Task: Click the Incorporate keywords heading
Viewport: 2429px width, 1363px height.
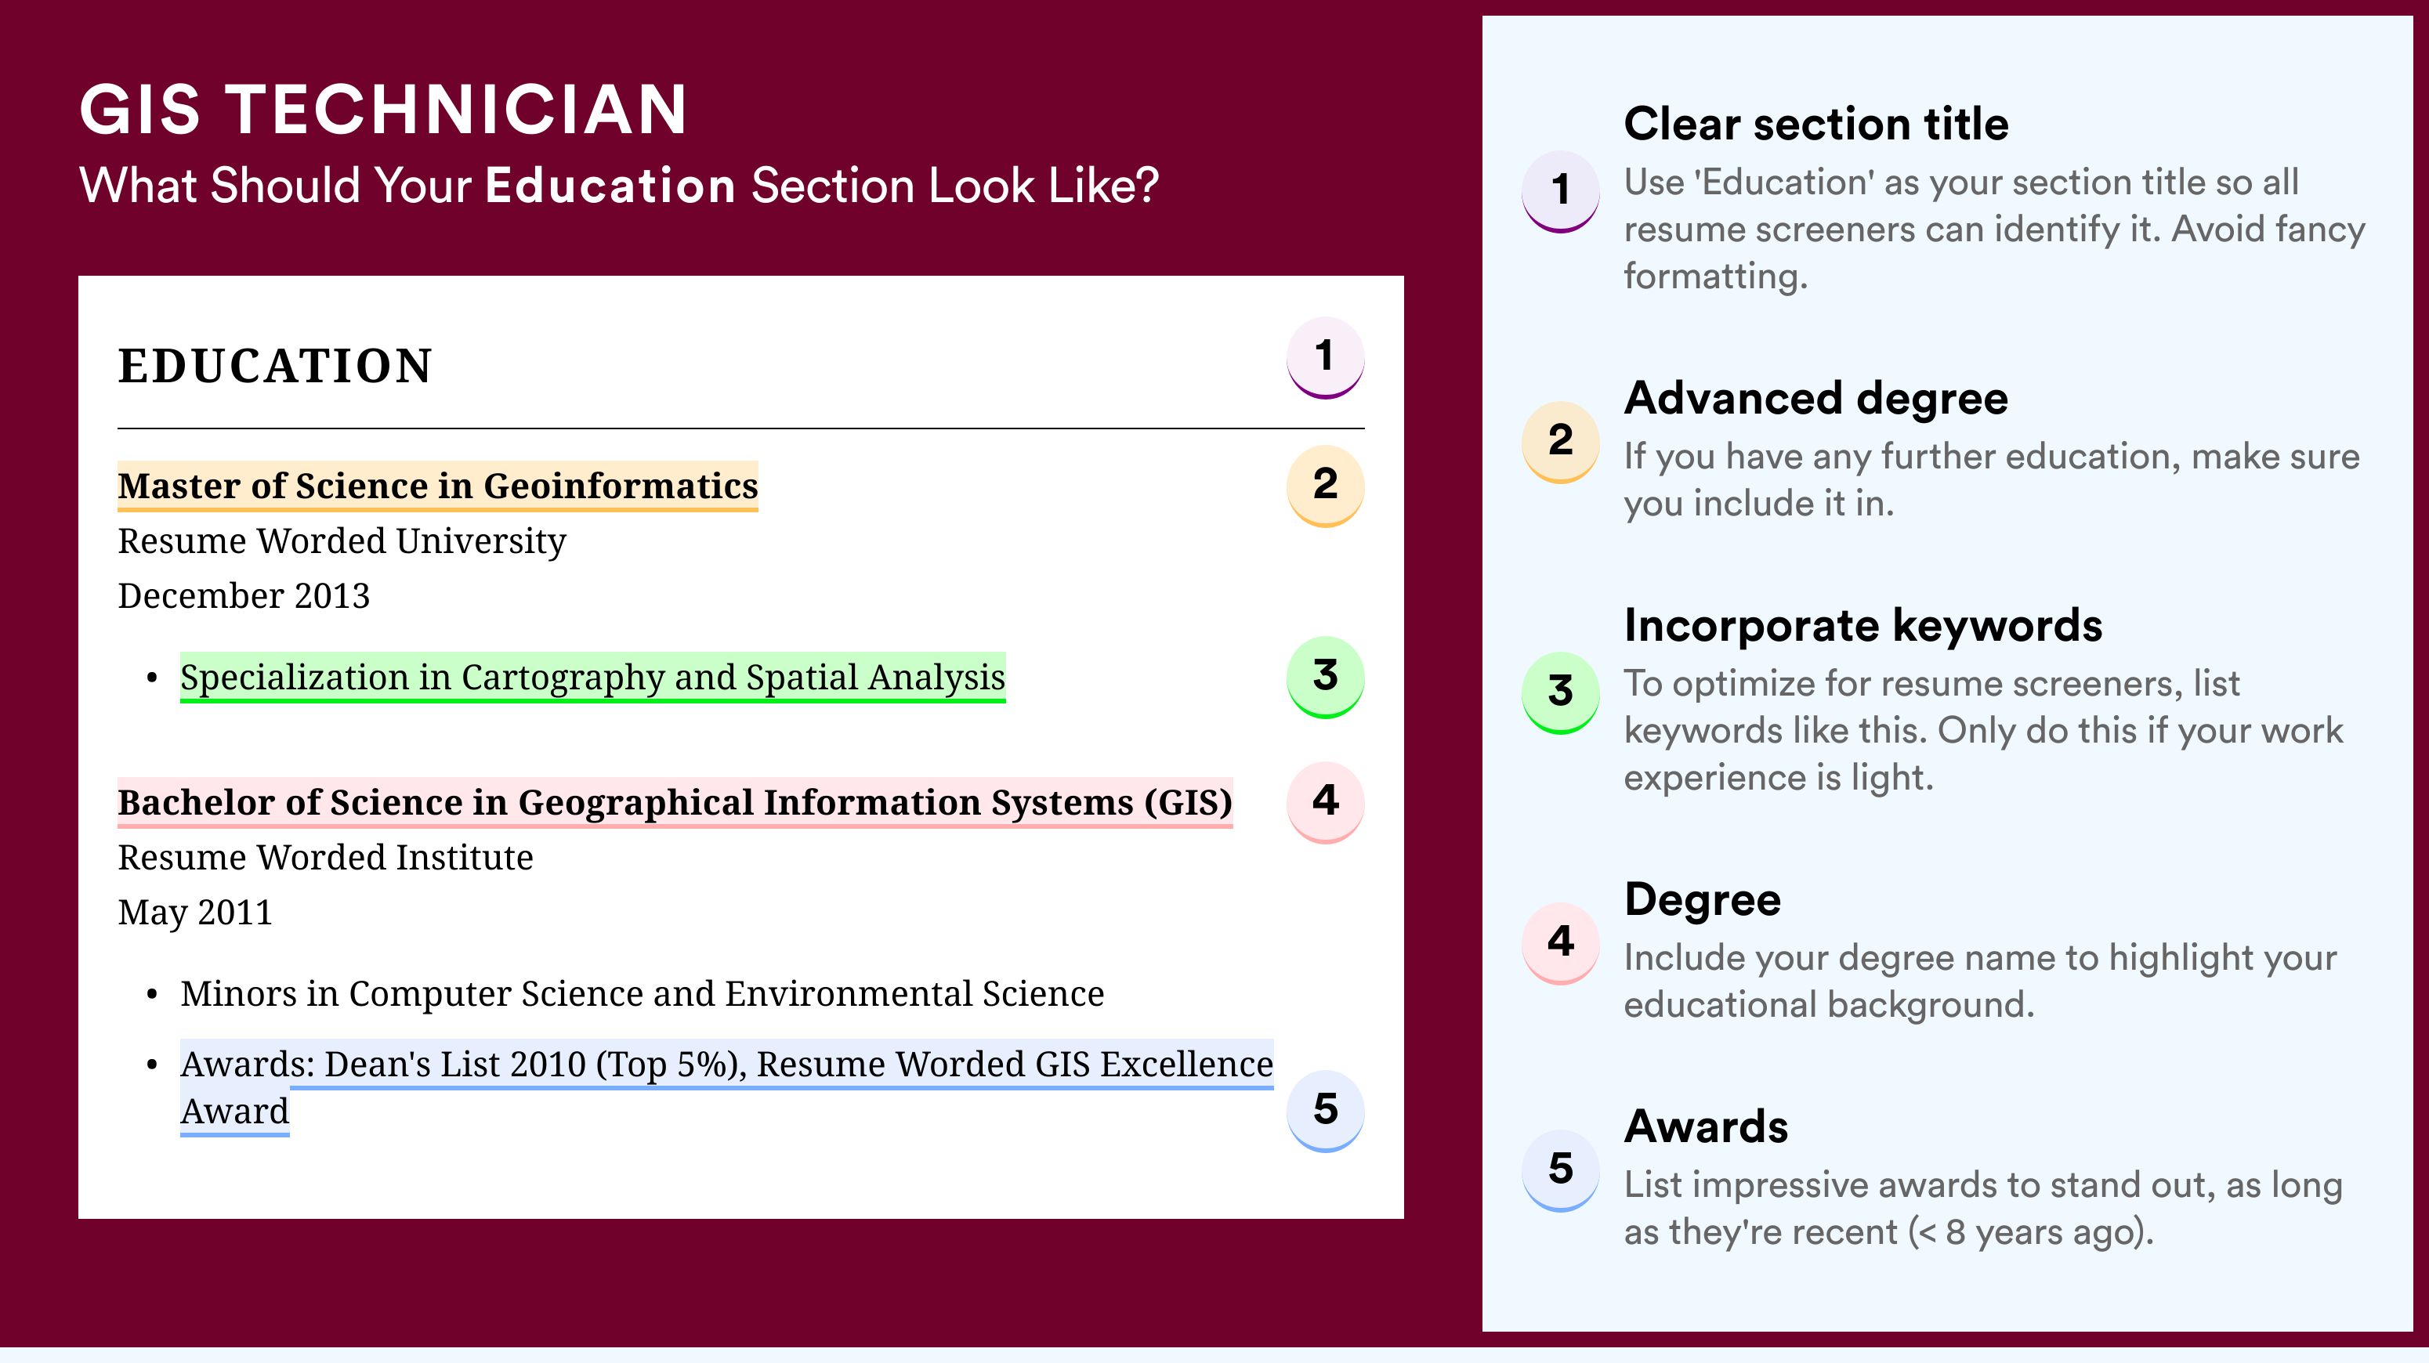Action: [1862, 625]
